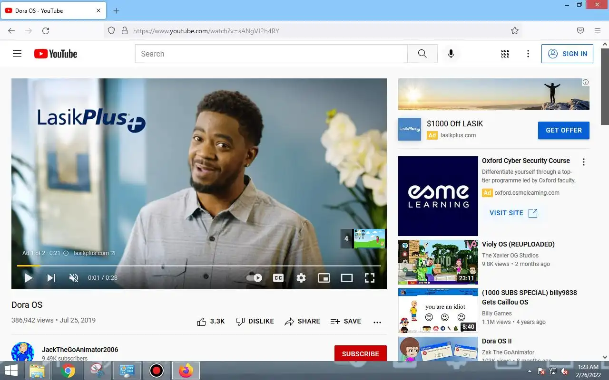Click the ad info icon on the banner
609x380 pixels.
tap(586, 82)
